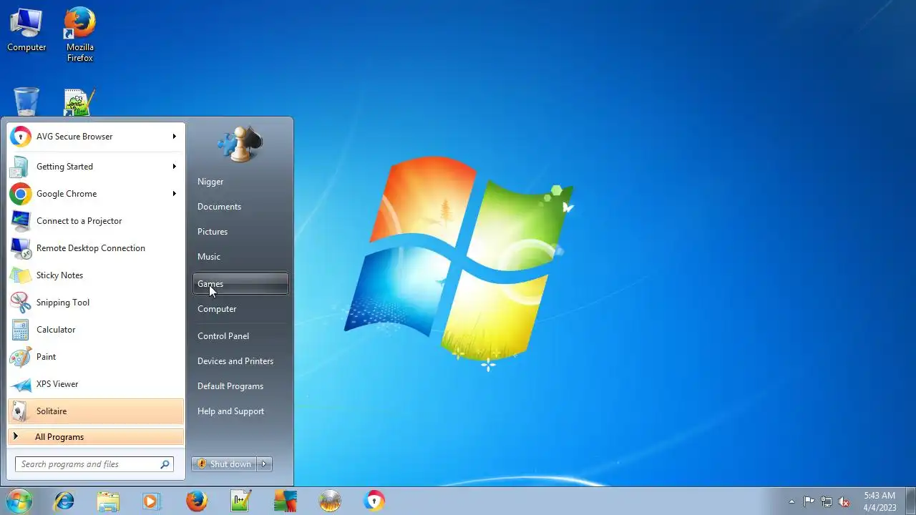The width and height of the screenshot is (916, 515).
Task: Open the Games folder
Action: point(240,284)
